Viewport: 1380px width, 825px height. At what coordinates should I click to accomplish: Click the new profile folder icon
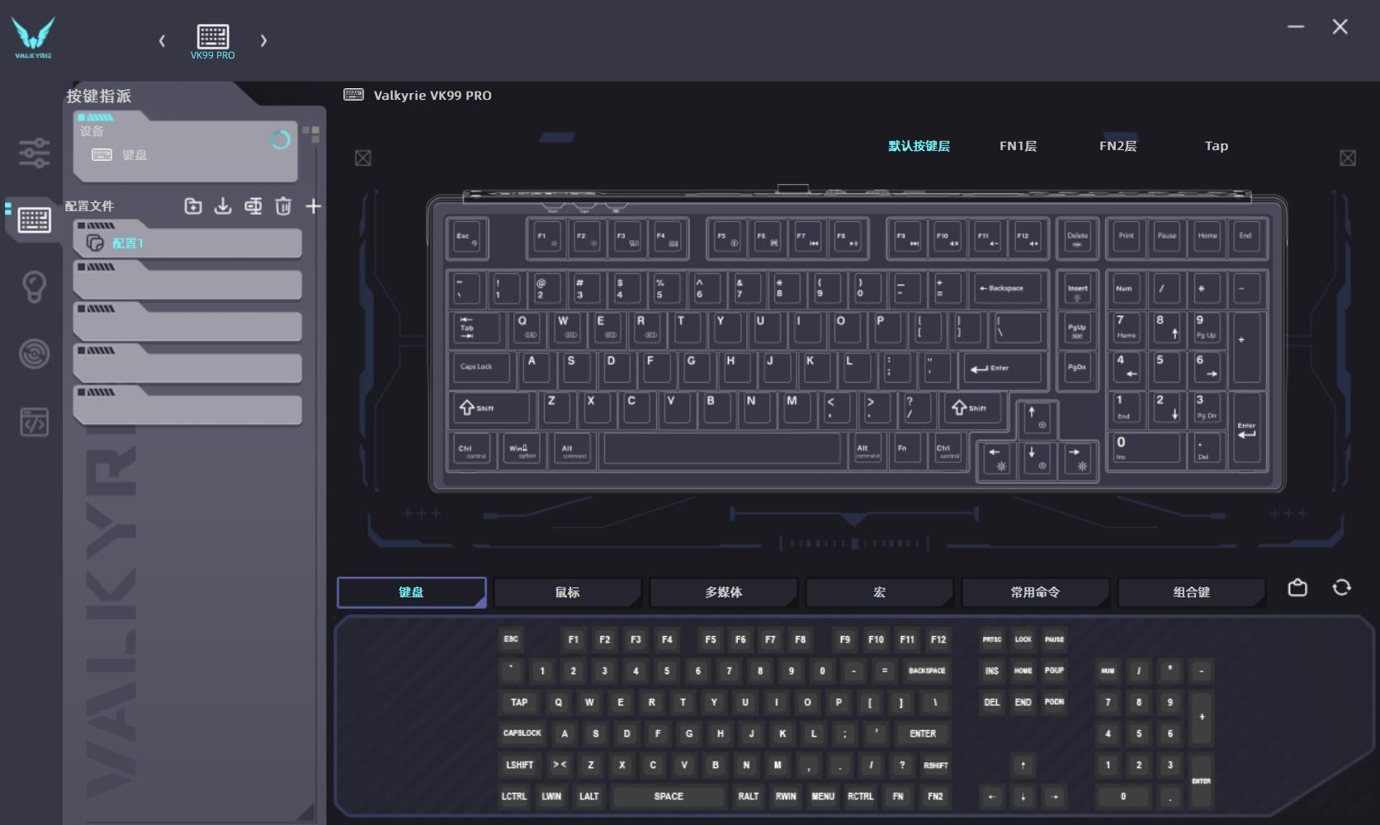click(x=193, y=206)
